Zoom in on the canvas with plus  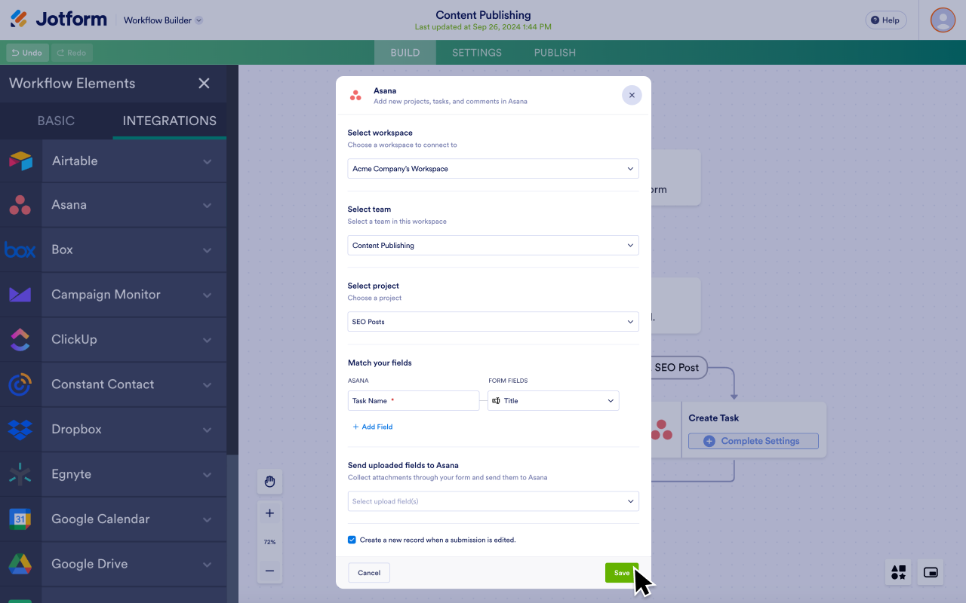click(x=269, y=513)
